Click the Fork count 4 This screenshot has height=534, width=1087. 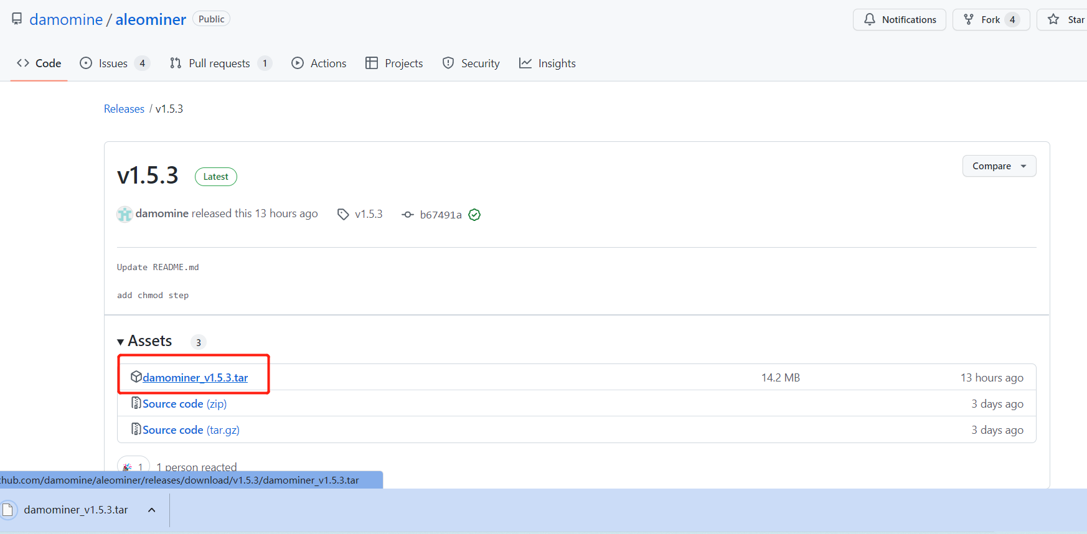tap(1012, 19)
